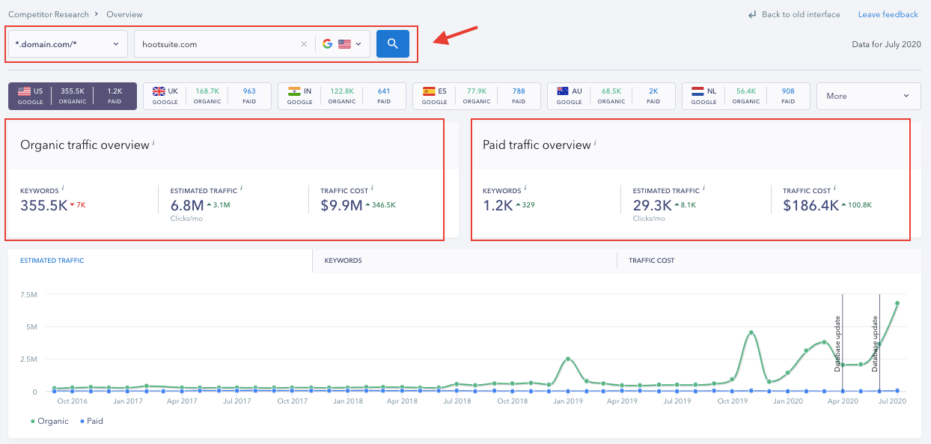
Task: Clear the hootsuite.com domain field
Action: pos(304,44)
